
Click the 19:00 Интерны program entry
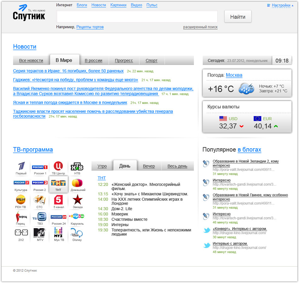click(113, 225)
